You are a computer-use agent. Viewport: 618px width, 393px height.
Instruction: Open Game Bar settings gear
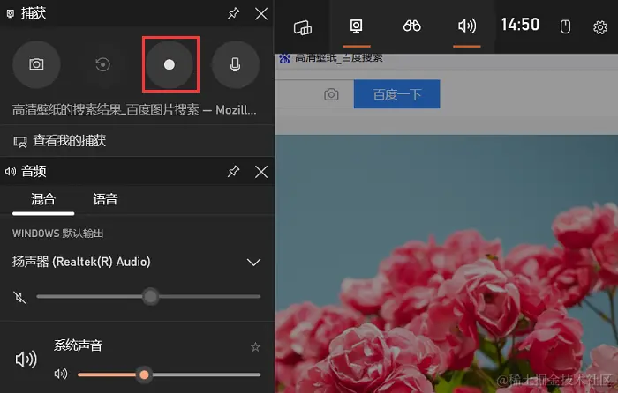pos(600,27)
